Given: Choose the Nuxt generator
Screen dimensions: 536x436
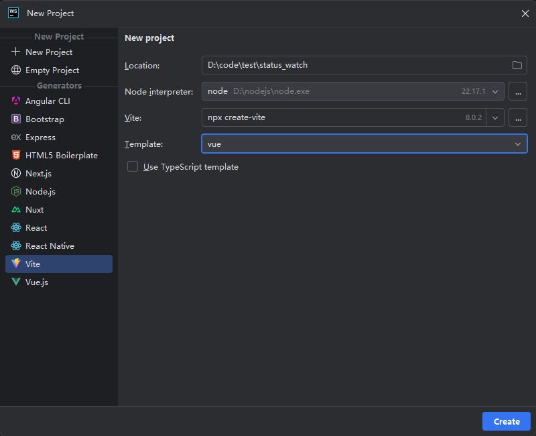Looking at the screenshot, I should pos(59,210).
